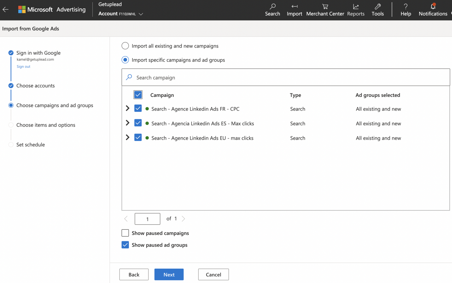
Task: Click the green status dot of Agence Linkedin Ads EU
Action: (147, 138)
